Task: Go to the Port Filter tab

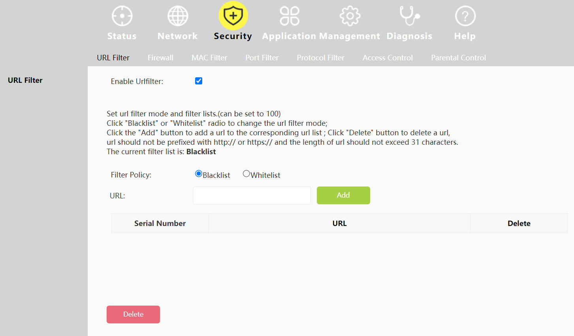Action: point(262,58)
